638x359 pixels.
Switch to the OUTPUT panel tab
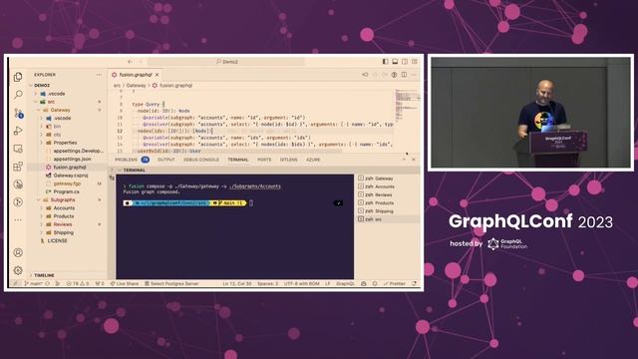(x=166, y=160)
